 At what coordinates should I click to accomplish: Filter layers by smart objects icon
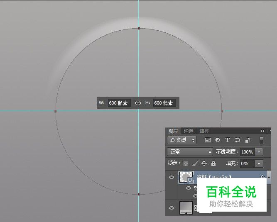pyautogui.click(x=248, y=140)
